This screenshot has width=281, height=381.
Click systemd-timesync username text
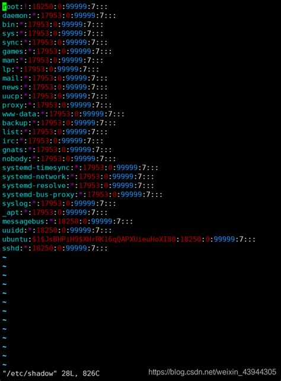(36, 168)
